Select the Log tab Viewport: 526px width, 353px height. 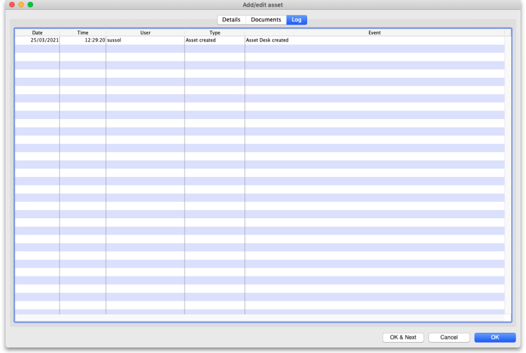[297, 20]
